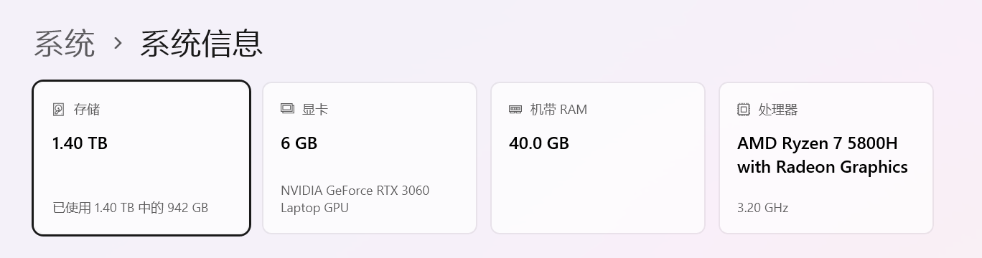Viewport: 982px width, 258px height.
Task: Click the 系统信息 page title
Action: pos(201,44)
